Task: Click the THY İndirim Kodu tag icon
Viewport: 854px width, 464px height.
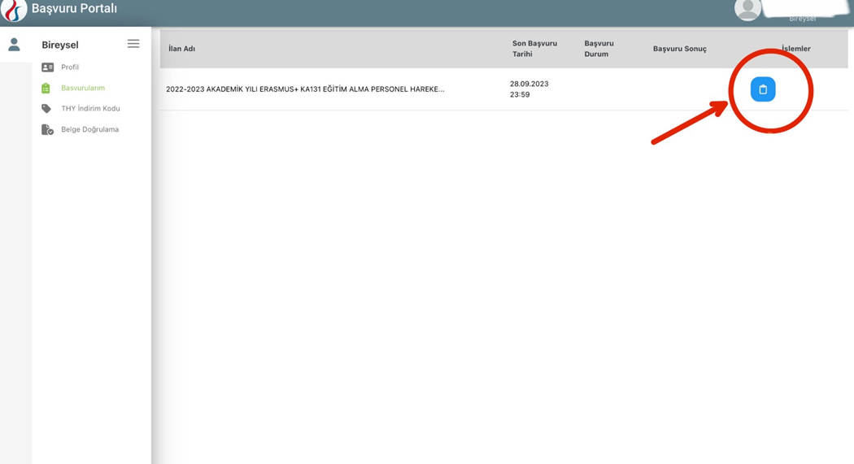Action: [x=46, y=109]
